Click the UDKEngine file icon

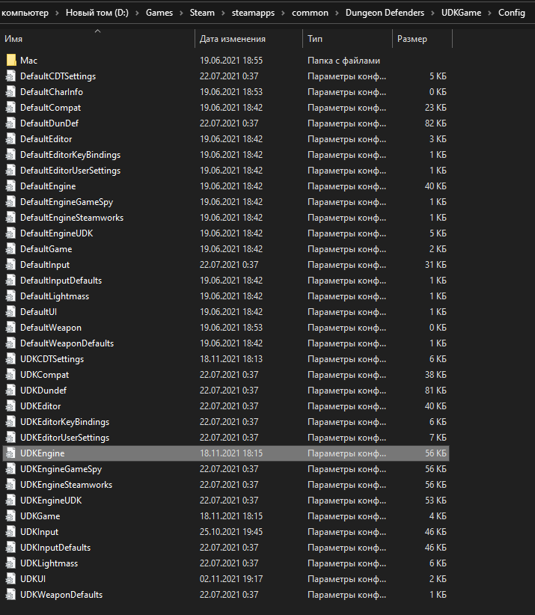[x=11, y=453]
